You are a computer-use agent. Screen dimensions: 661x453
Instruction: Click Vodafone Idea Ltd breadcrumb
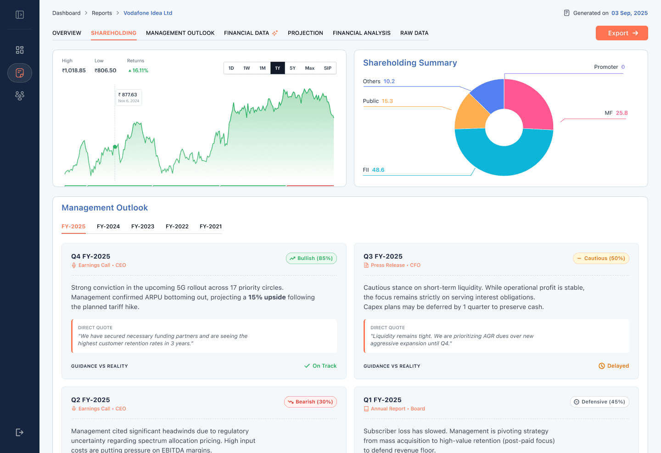(148, 13)
